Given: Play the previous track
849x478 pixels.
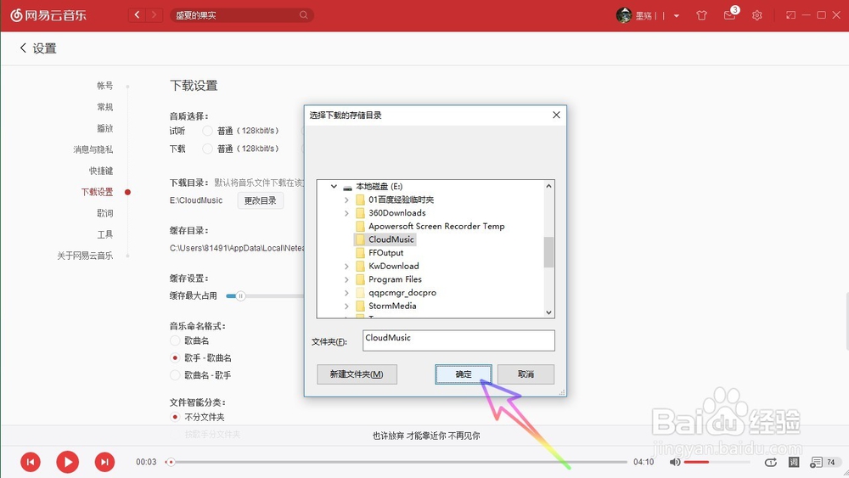Looking at the screenshot, I should (x=31, y=462).
